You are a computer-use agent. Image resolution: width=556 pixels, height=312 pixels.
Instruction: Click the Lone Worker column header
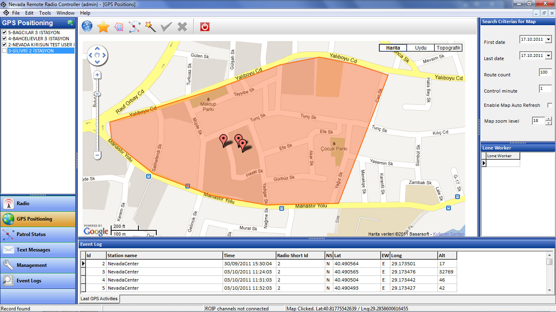pyautogui.click(x=503, y=156)
